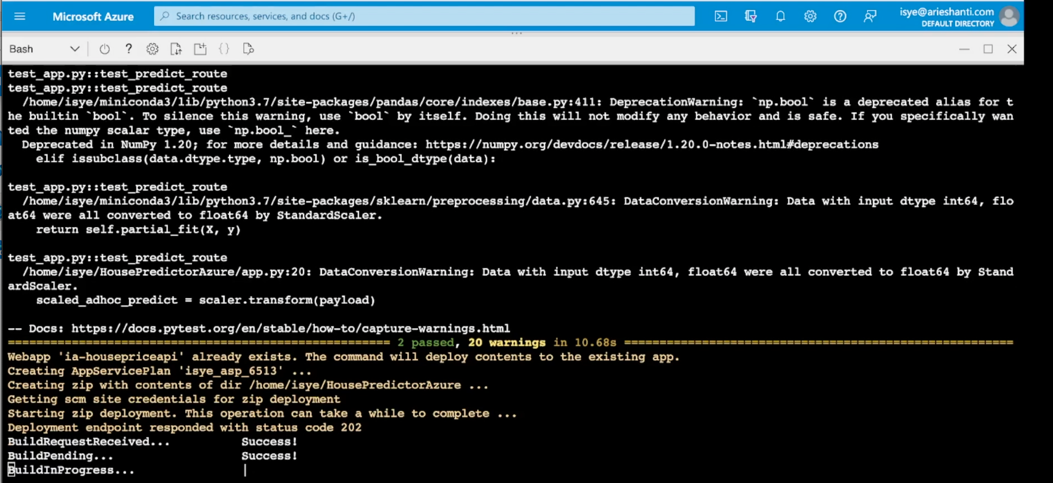1053x483 pixels.
Task: Open Azure portal settings gear
Action: pyautogui.click(x=810, y=16)
